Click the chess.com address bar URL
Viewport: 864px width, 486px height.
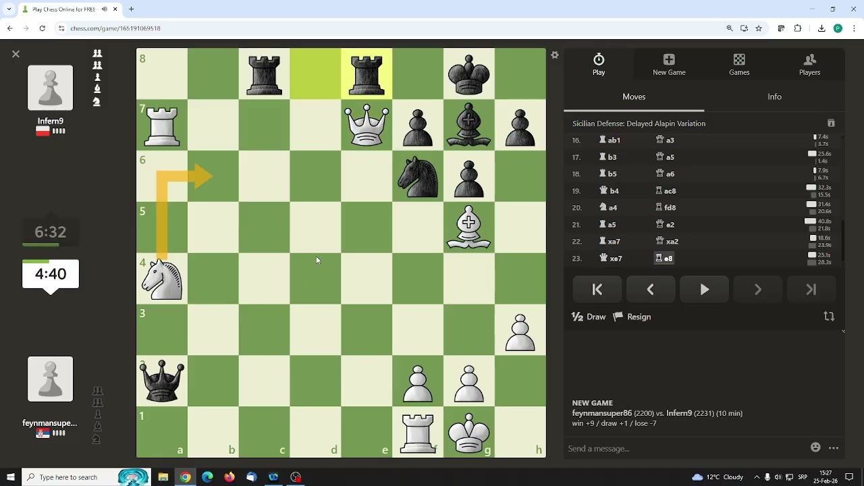point(115,28)
